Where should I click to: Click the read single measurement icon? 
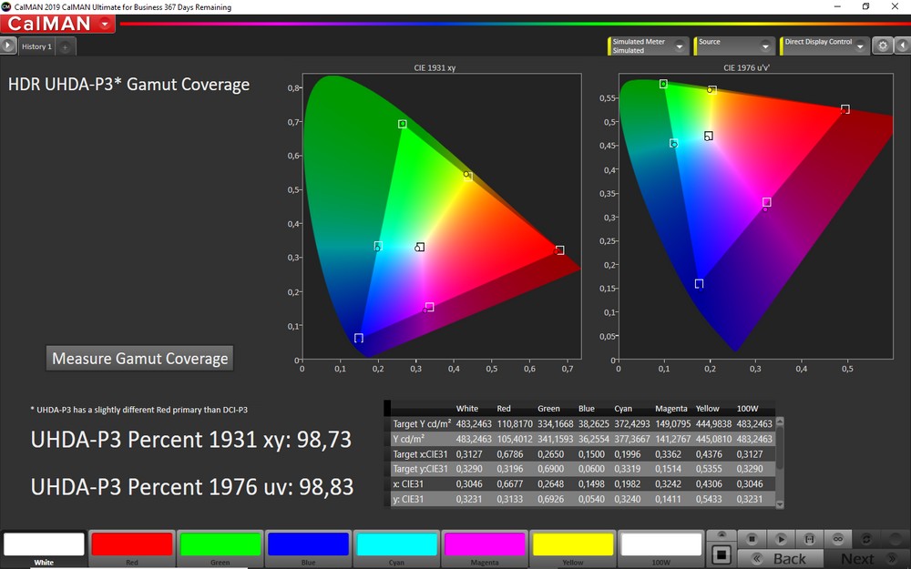(781, 539)
